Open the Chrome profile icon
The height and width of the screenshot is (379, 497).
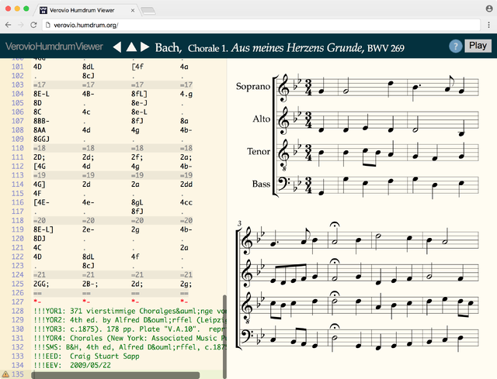[482, 8]
